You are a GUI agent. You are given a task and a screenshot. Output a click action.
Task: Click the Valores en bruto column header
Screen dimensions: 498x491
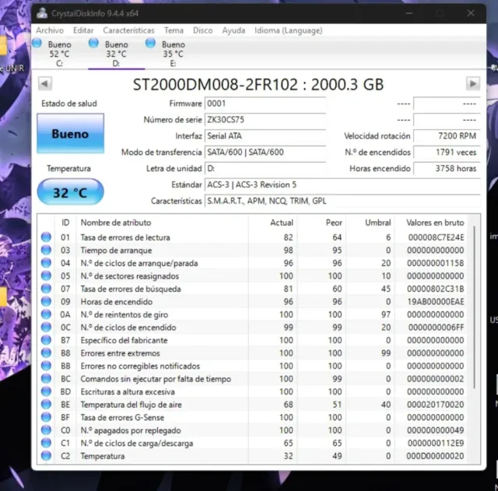(x=433, y=223)
